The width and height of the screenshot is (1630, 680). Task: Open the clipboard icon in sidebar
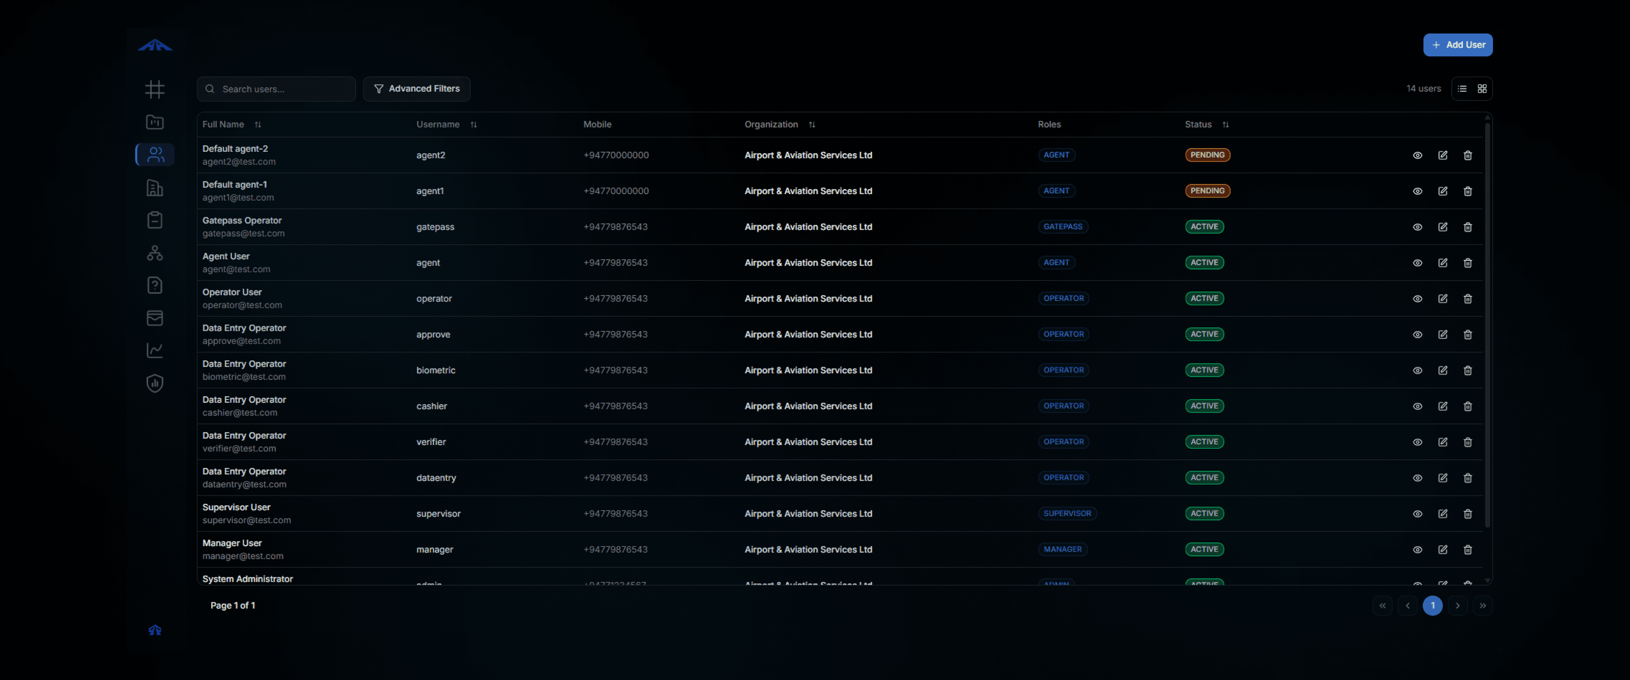(x=154, y=220)
